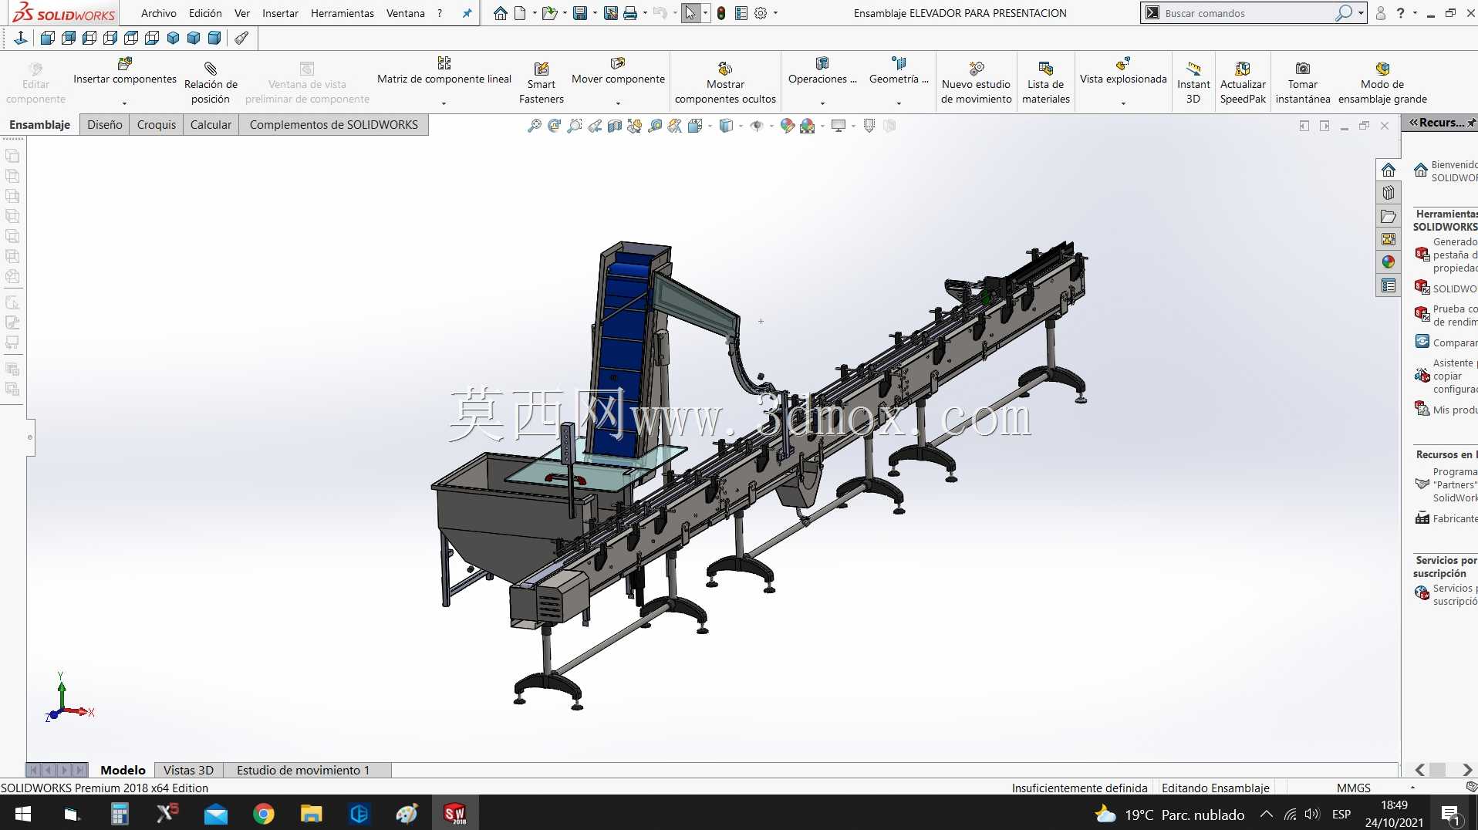Open the file explorer tab in task pane
The height and width of the screenshot is (830, 1478).
tap(1389, 217)
